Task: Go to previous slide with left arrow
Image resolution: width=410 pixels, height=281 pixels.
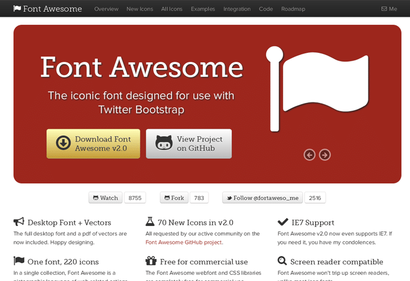Action: [x=309, y=155]
